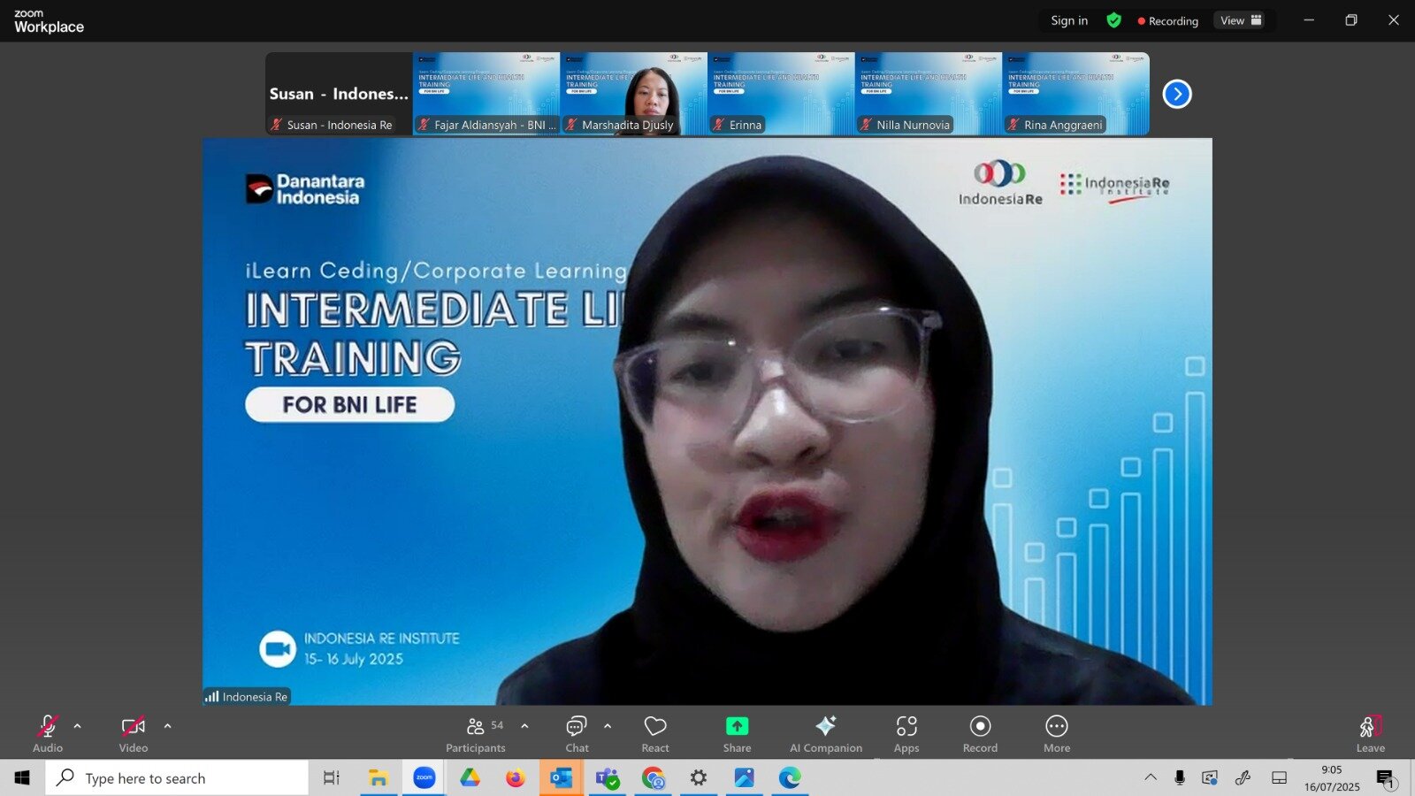
Task: Open Microsoft Edge from the taskbar
Action: pyautogui.click(x=791, y=777)
